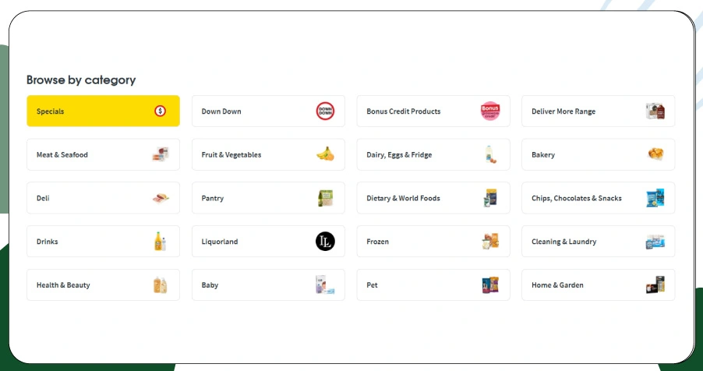This screenshot has width=703, height=371.
Task: Go to Chips, Chocolates & Snacks
Action: click(598, 198)
